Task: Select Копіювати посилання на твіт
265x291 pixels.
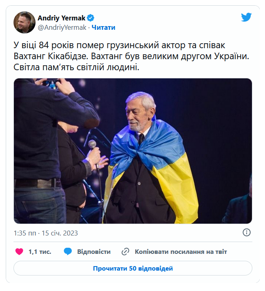Action: pos(181,252)
